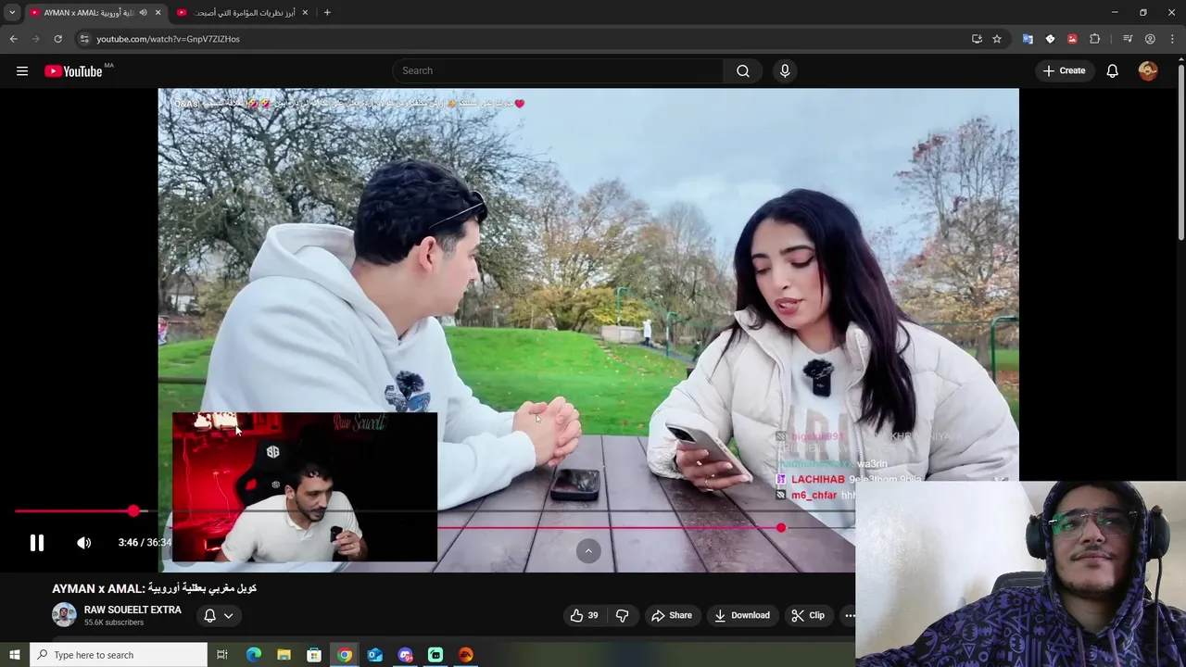The width and height of the screenshot is (1186, 667).
Task: Pause the video playback
Action: point(37,543)
